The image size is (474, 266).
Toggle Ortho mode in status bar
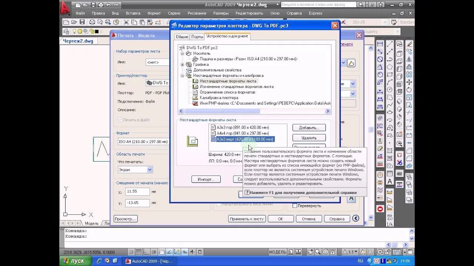coord(146,252)
